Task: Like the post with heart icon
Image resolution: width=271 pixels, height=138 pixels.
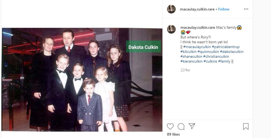Action: [x=170, y=127]
